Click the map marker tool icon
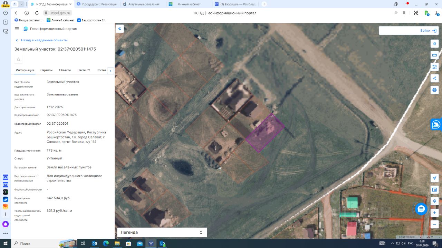Image resolution: width=442 pixels, height=248 pixels. coord(434,201)
